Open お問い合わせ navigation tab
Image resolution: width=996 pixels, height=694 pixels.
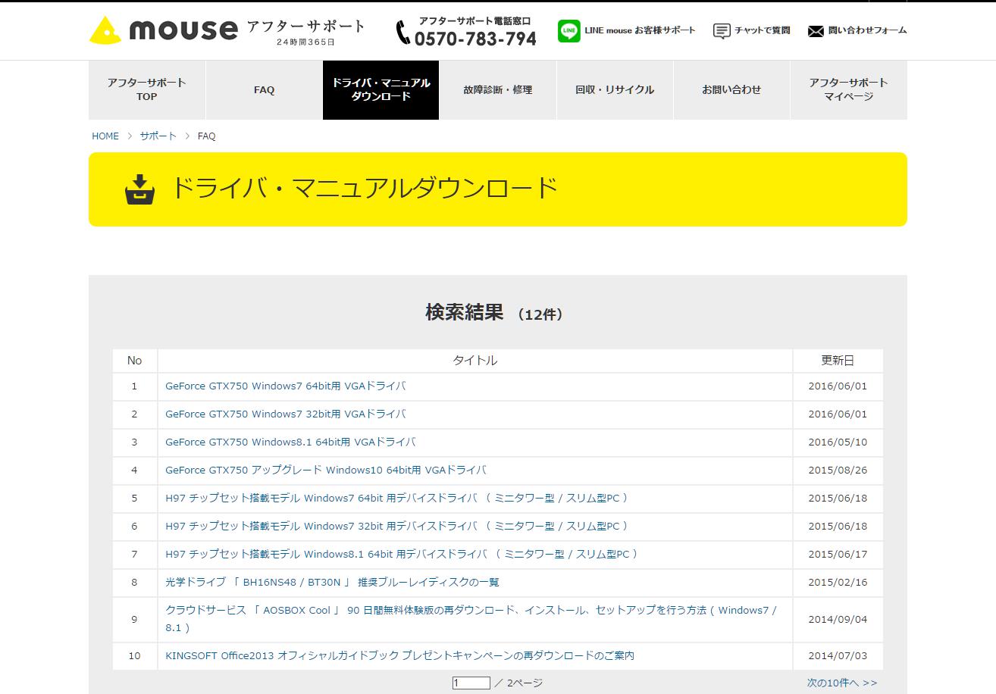(731, 89)
